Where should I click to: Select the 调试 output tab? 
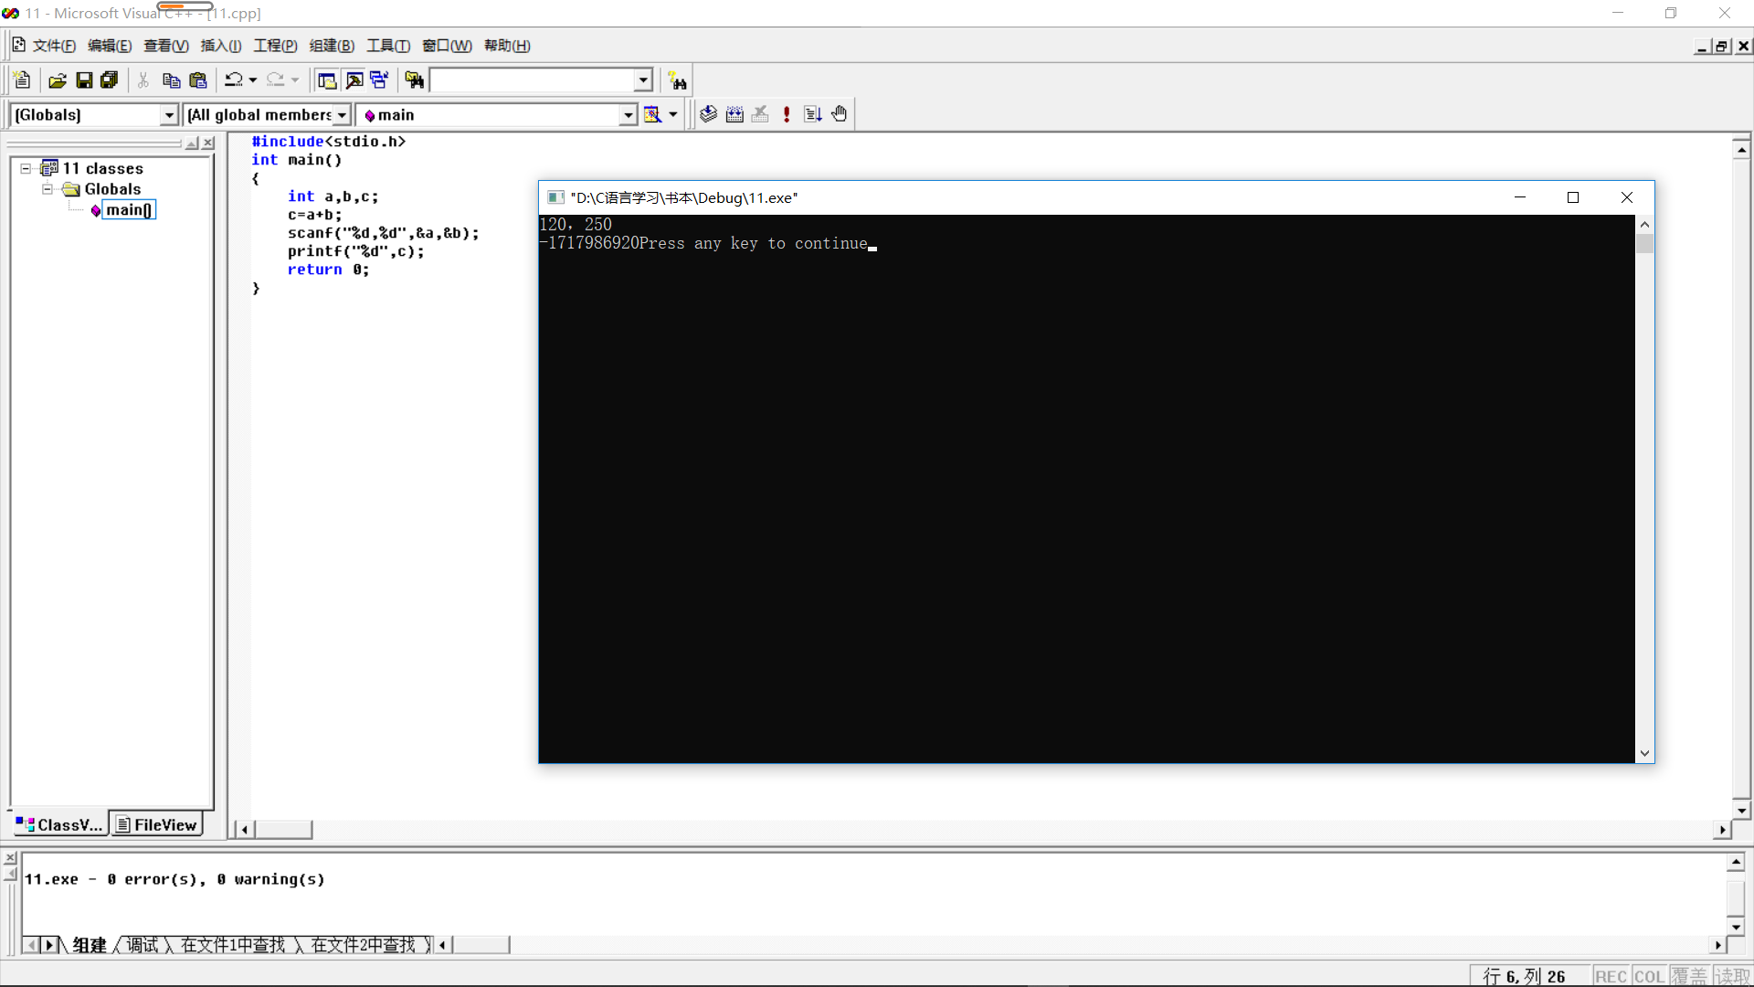click(142, 945)
